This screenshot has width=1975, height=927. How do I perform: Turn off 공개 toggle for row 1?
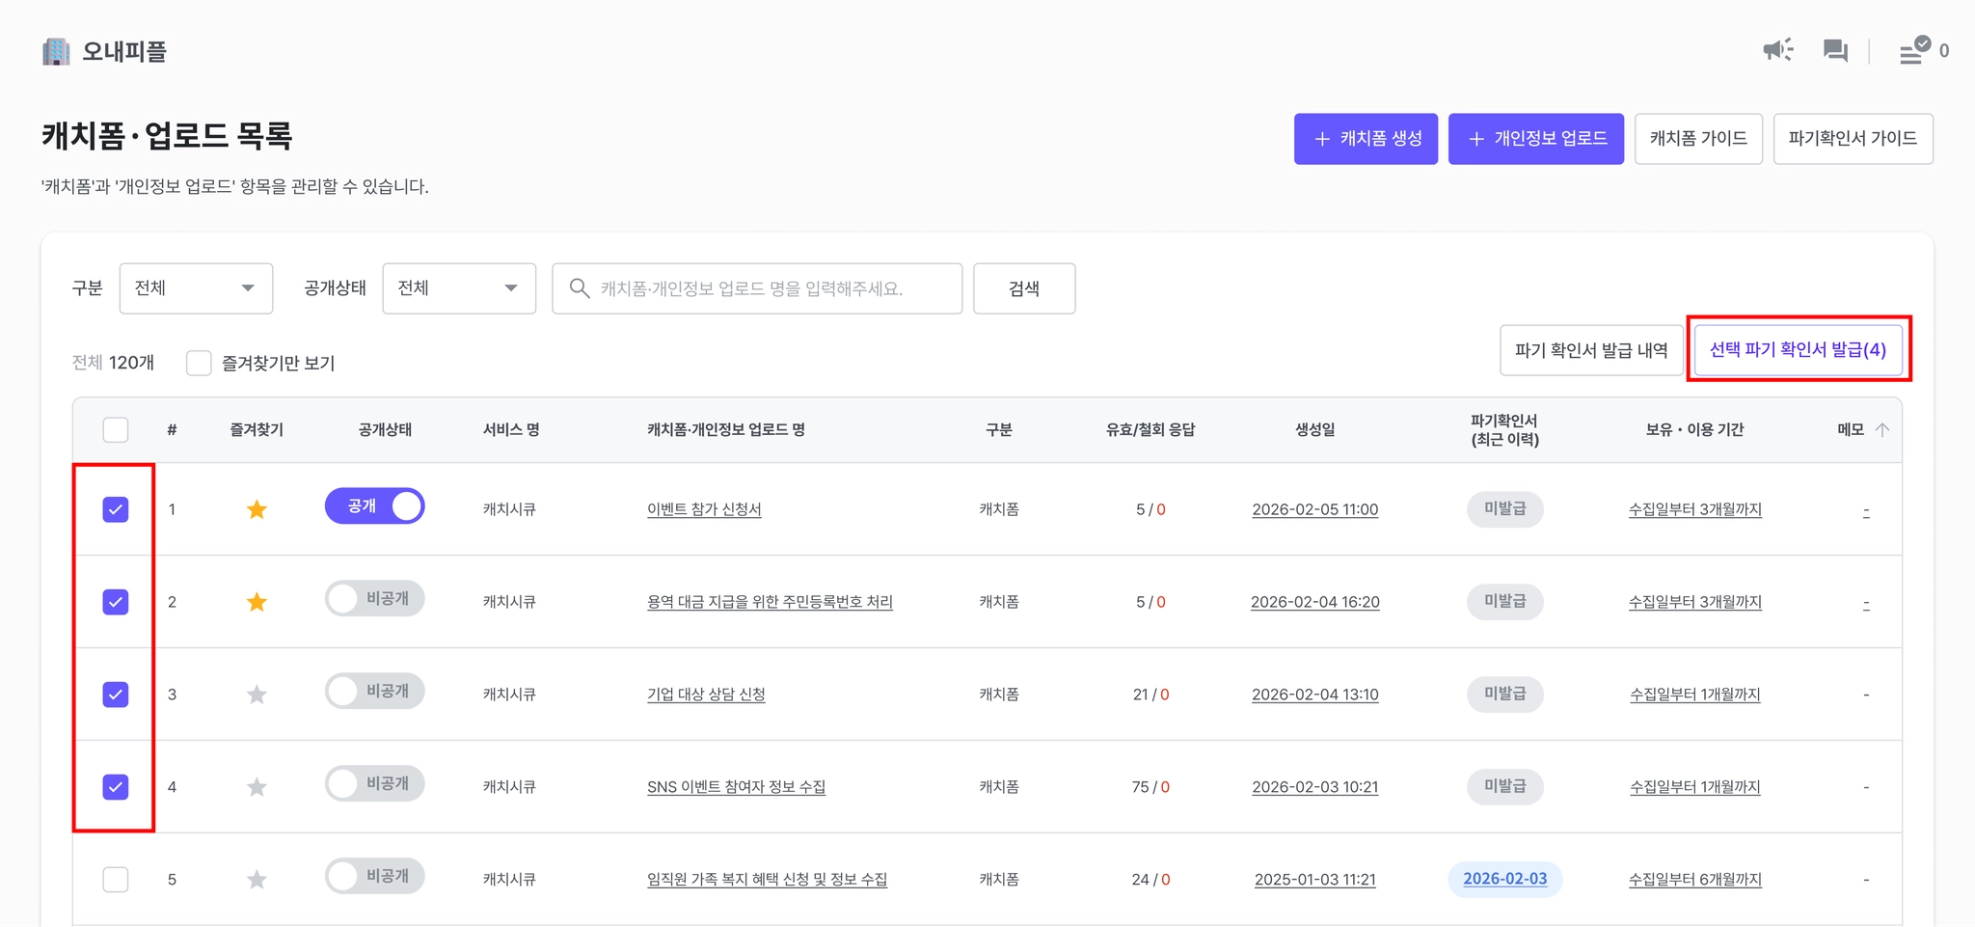point(375,506)
